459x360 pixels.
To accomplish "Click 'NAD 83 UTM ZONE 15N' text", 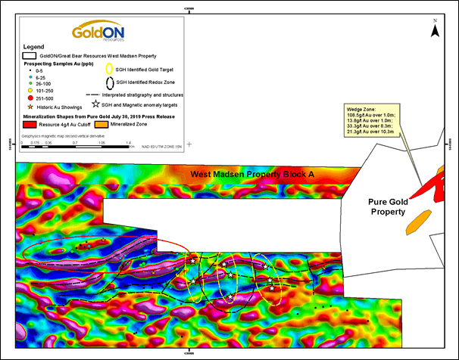I will pos(161,147).
